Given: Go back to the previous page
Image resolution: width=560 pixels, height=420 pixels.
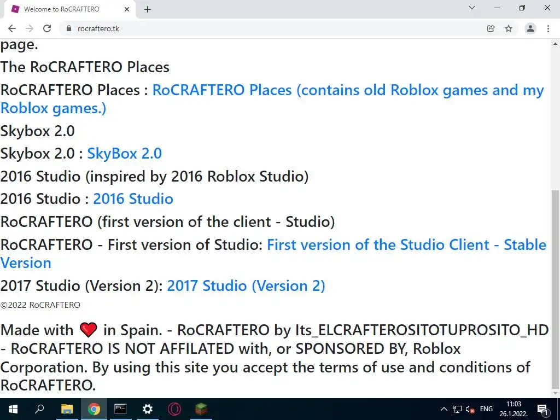Looking at the screenshot, I should [x=12, y=28].
